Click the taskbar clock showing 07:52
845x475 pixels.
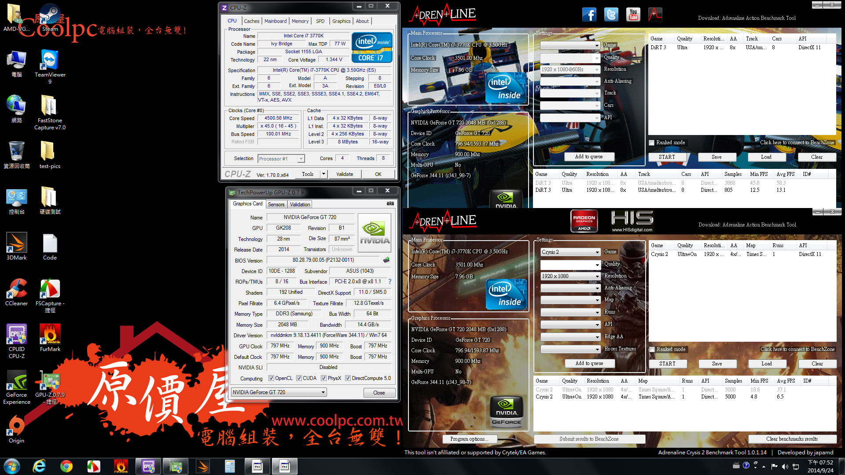(x=820, y=466)
